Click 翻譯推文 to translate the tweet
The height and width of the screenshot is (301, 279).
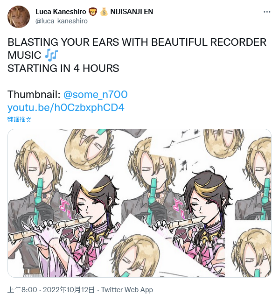(x=20, y=119)
